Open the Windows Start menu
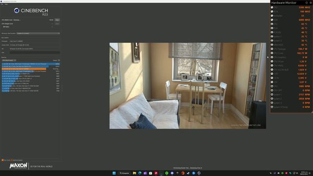 coord(114,173)
